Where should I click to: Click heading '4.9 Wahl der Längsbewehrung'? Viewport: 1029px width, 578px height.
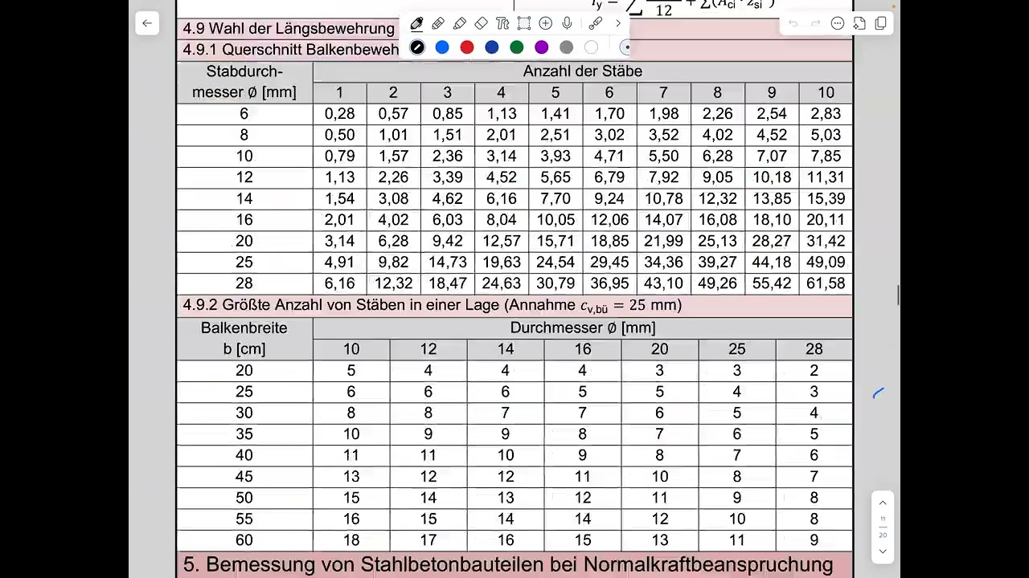pyautogui.click(x=289, y=29)
